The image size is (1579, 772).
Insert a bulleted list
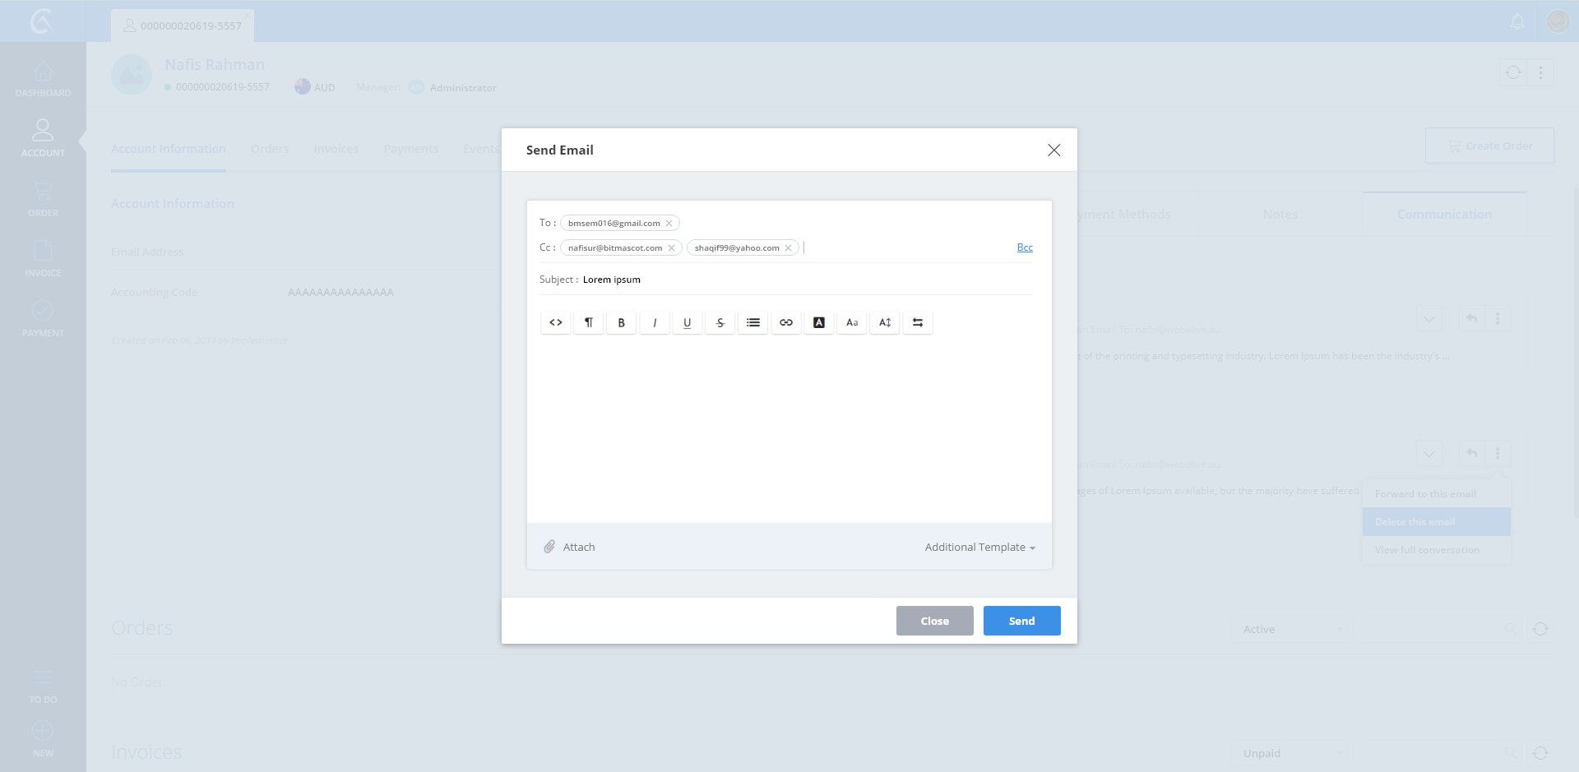pos(753,322)
